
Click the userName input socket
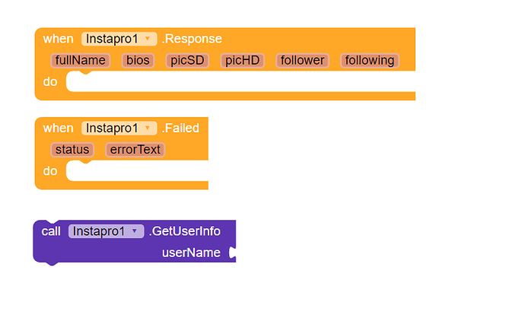point(232,253)
